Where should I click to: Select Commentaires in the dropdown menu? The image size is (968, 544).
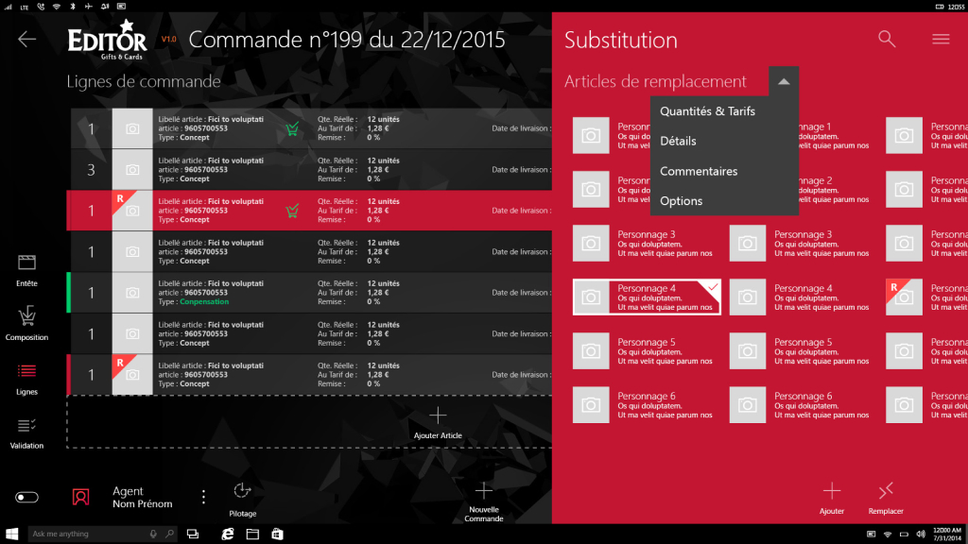699,172
